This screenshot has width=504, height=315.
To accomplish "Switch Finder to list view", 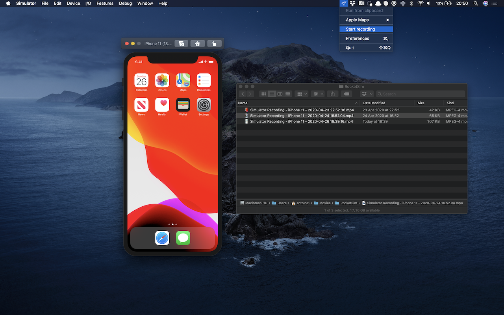I will [x=272, y=94].
